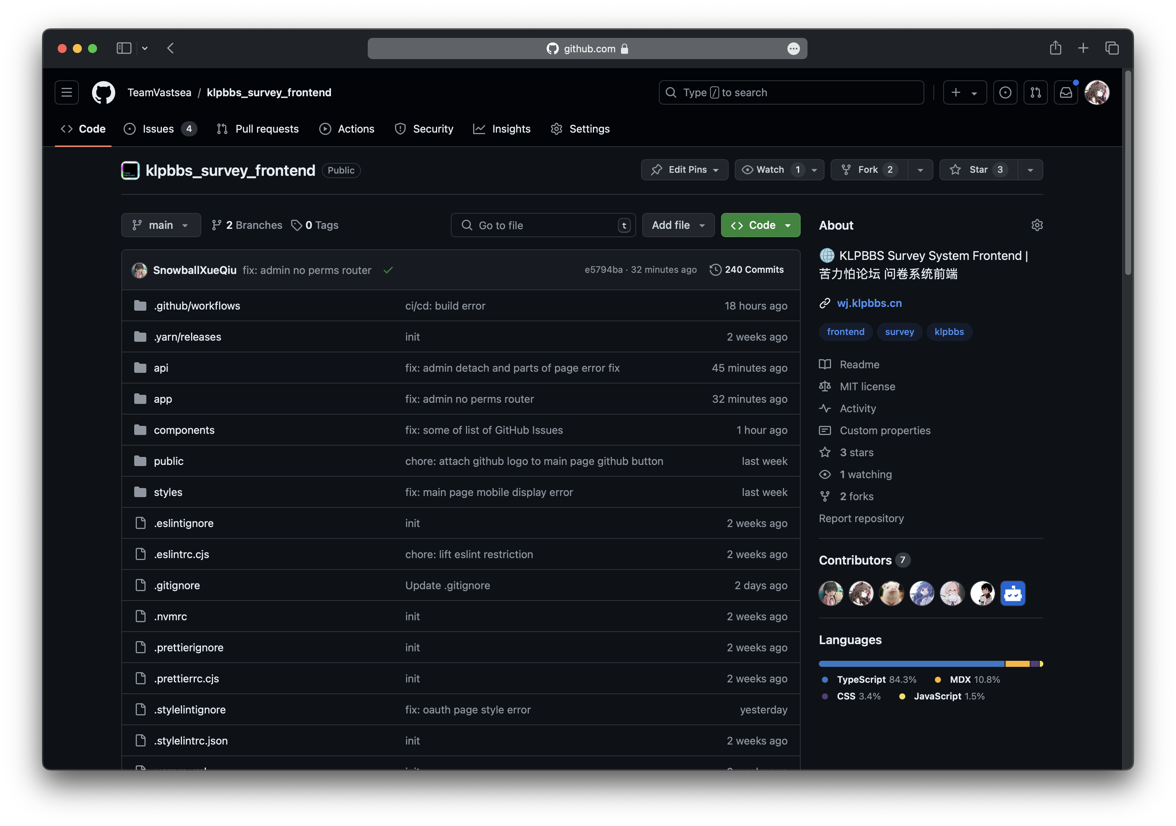This screenshot has height=826, width=1176.
Task: Open the main branch dropdown
Action: pos(161,225)
